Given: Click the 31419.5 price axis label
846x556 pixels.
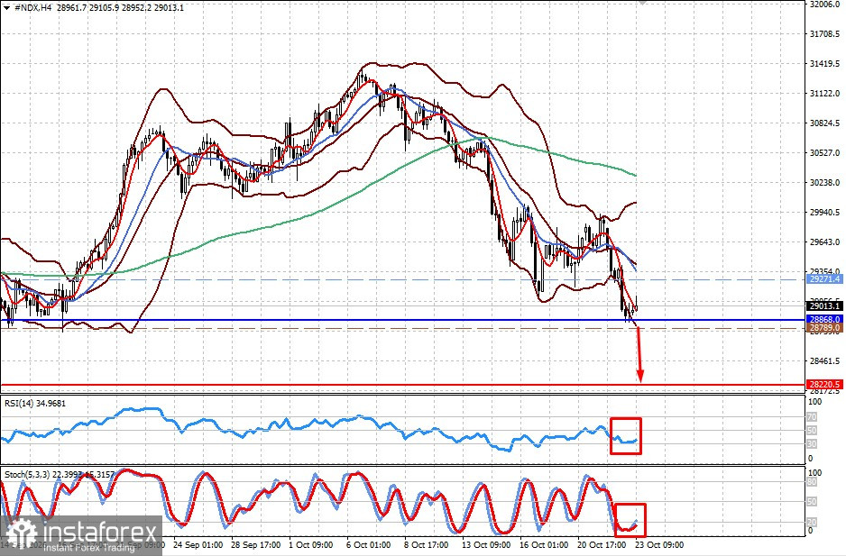Looking at the screenshot, I should (x=825, y=64).
